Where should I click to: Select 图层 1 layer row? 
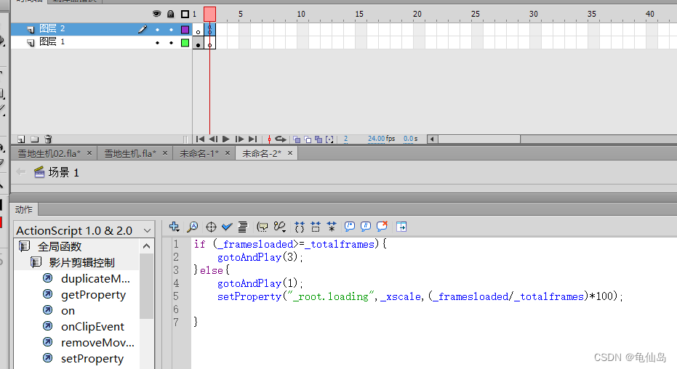point(102,42)
